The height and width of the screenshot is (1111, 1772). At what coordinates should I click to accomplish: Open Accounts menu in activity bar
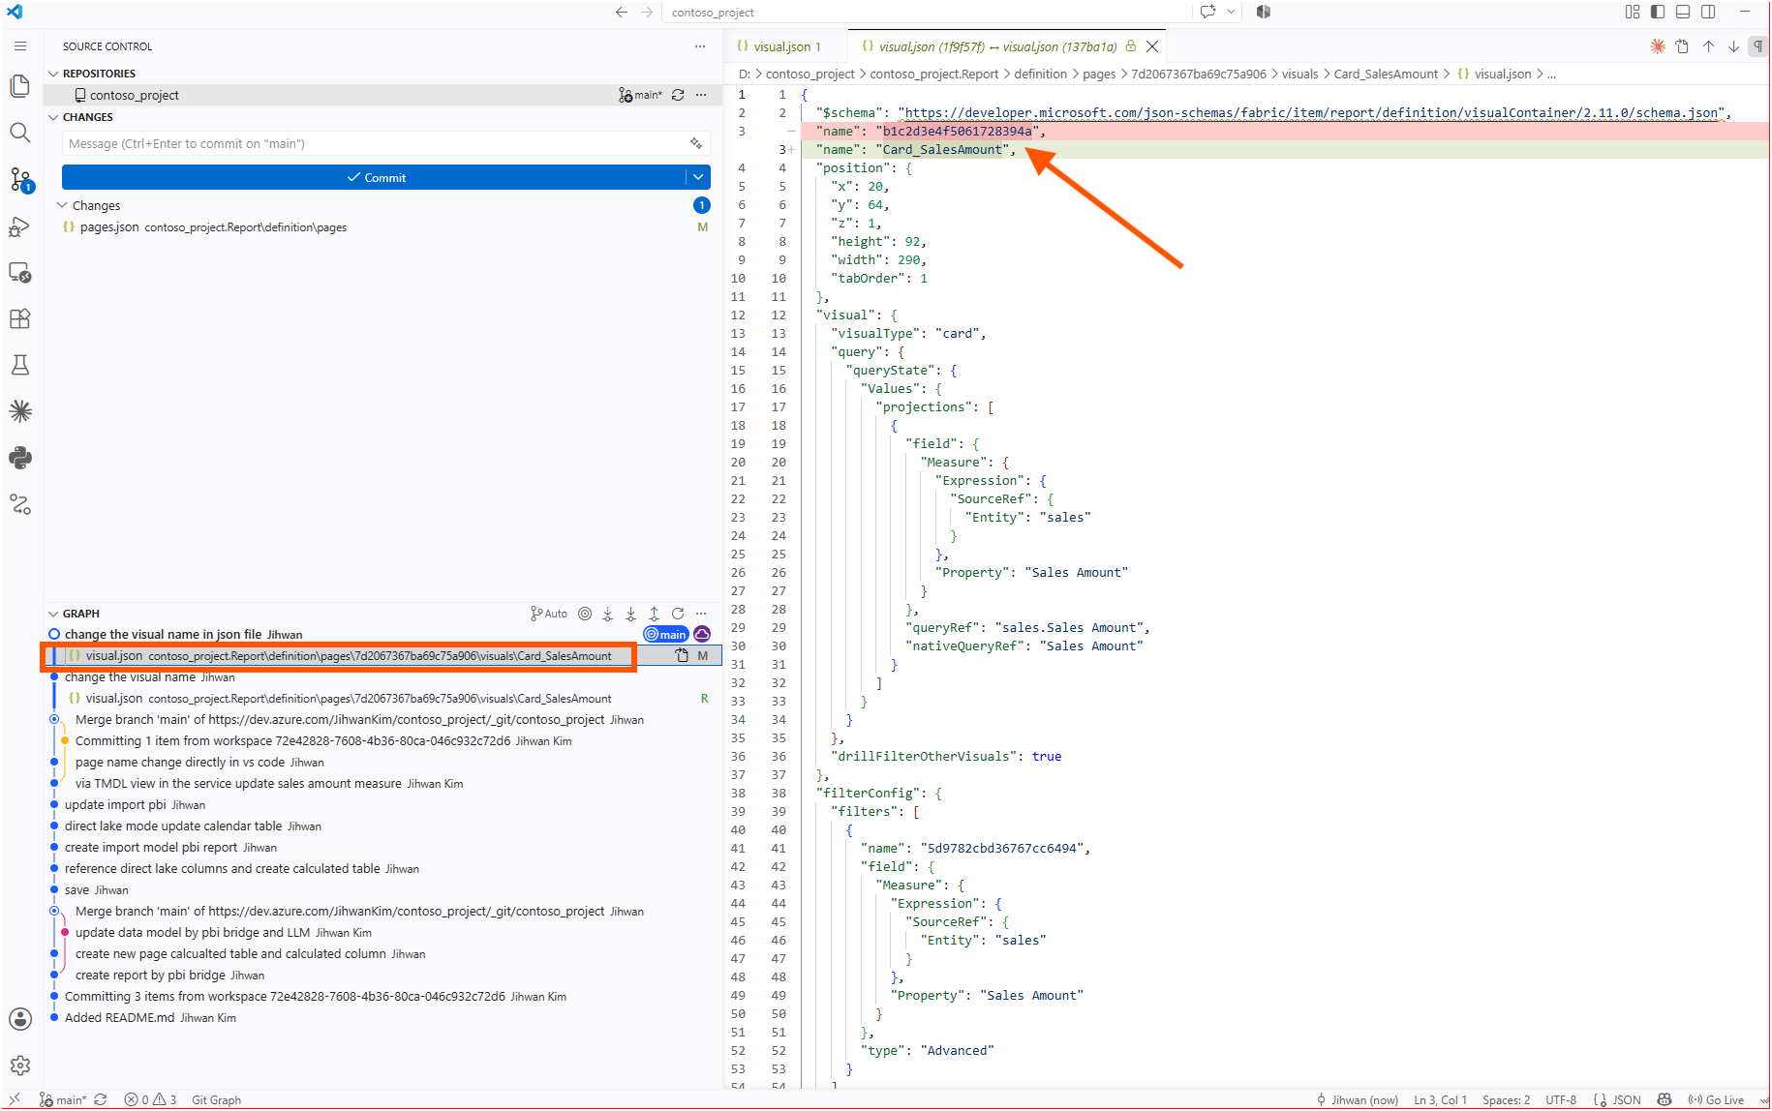pos(19,1019)
